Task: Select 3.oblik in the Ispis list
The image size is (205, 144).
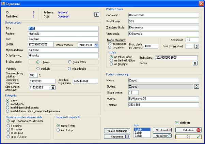Action: click(x=139, y=136)
